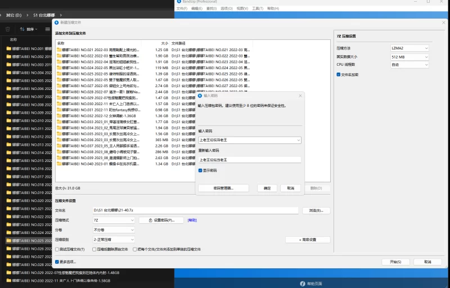Open the view layout icon in Explorer toolbar
This screenshot has height=288, width=450.
coord(48,29)
